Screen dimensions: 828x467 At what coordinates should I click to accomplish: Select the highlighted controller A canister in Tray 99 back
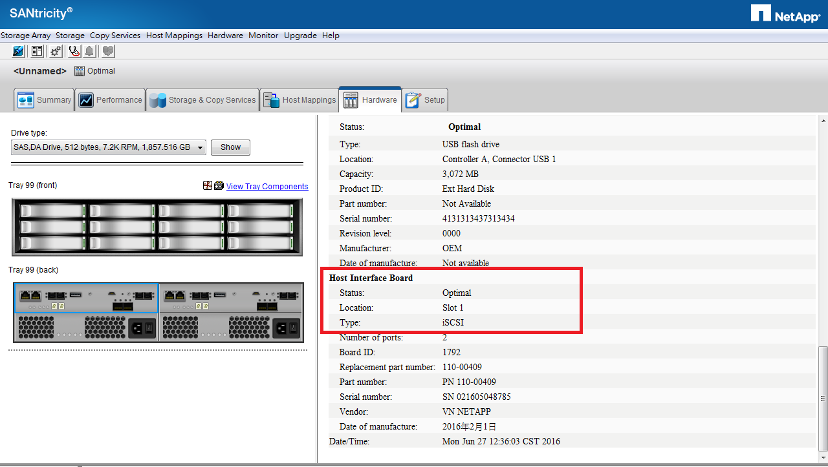click(x=86, y=298)
